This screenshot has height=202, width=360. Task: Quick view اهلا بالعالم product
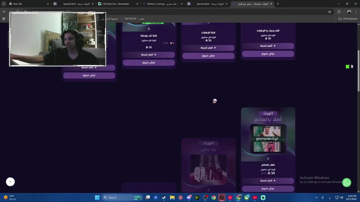coord(268,189)
